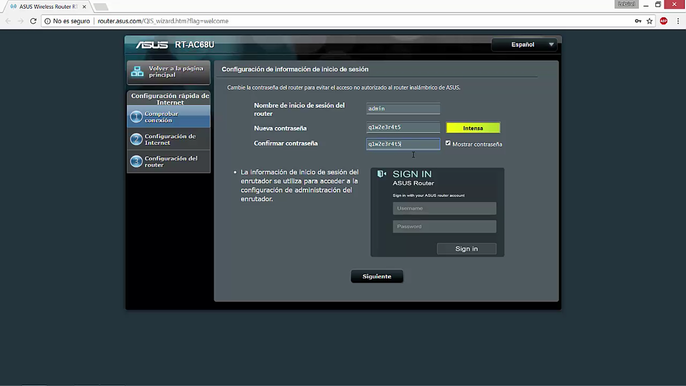Click the step 2 circle icon

coord(136,139)
